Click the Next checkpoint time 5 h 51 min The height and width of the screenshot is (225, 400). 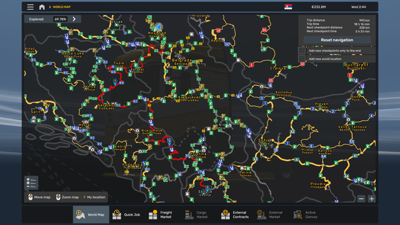tap(362, 31)
